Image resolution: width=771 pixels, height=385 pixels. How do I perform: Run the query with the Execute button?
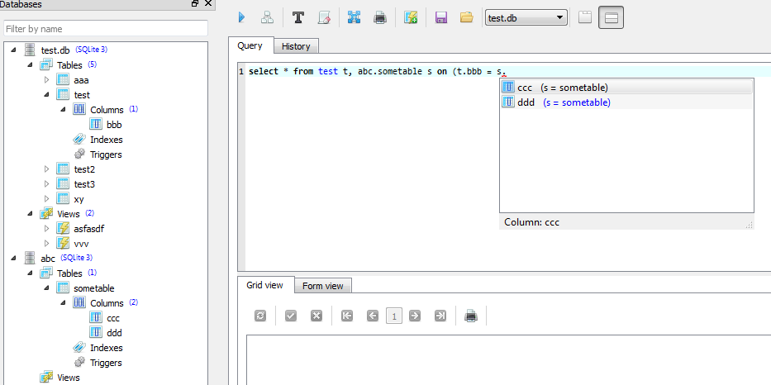(x=241, y=17)
